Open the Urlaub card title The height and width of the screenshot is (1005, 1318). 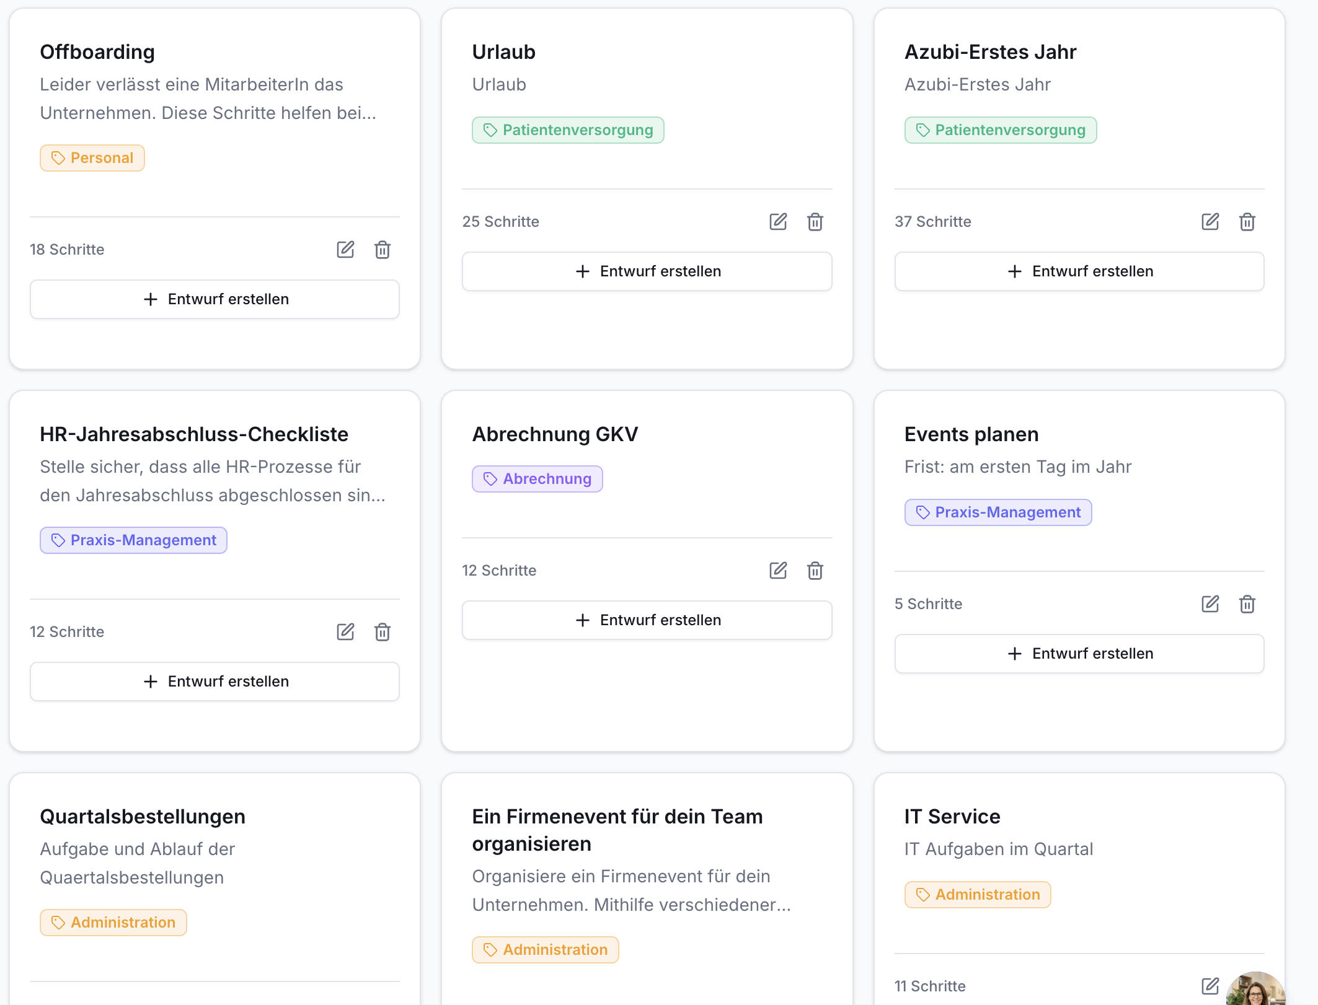point(503,52)
